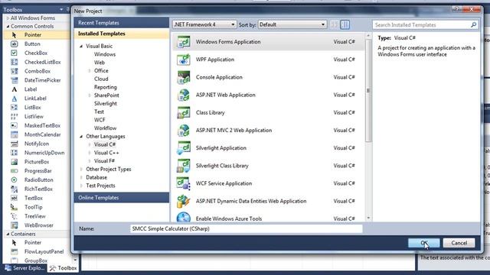
Task: Pick the Enable Windows Azure Tools icon
Action: pos(184,217)
